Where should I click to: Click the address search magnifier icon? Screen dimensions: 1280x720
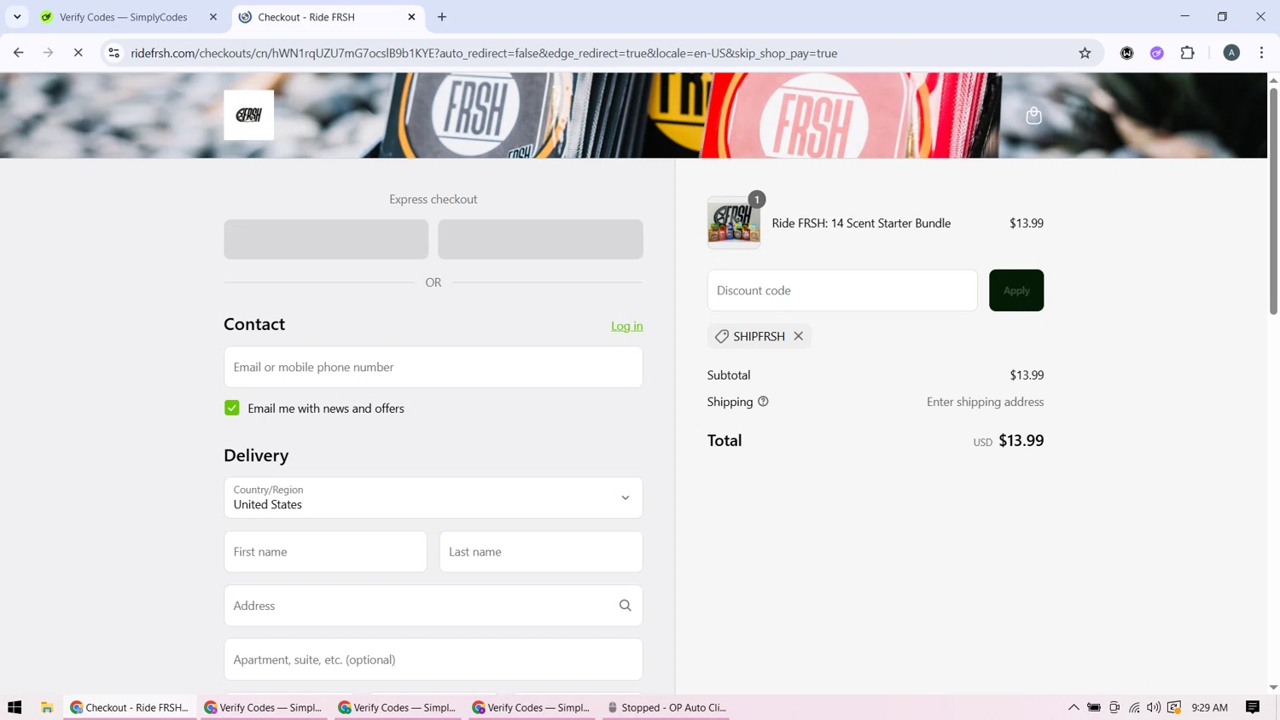[x=625, y=606]
